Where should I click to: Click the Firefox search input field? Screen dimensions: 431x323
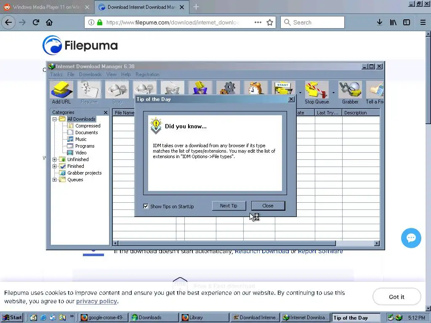click(x=313, y=22)
